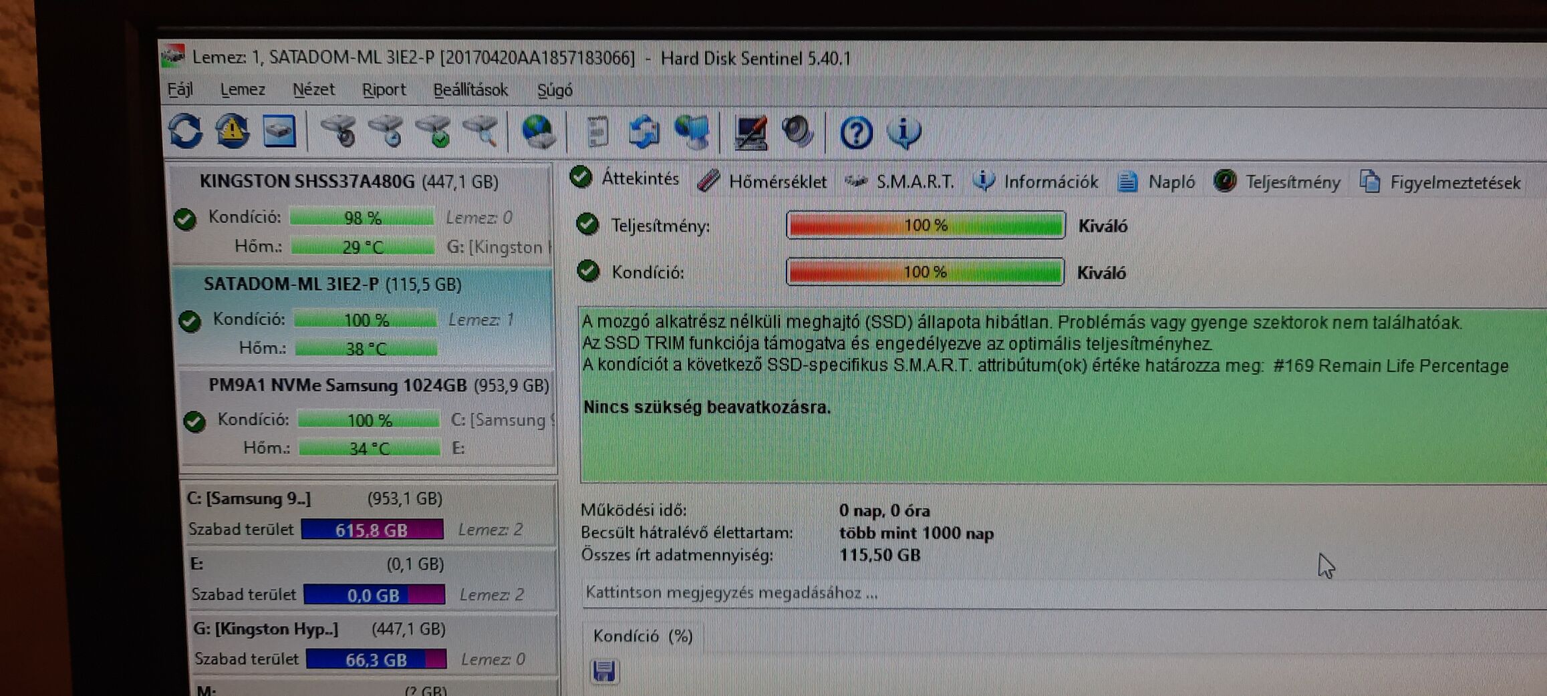Click the 34 °C temperature bar
1547x696 pixels.
tap(370, 448)
